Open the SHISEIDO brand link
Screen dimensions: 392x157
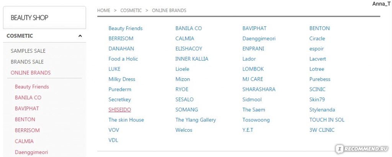(x=120, y=110)
